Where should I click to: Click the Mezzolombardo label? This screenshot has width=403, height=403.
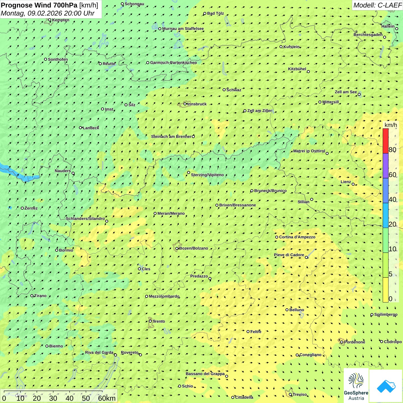pyautogui.click(x=164, y=296)
